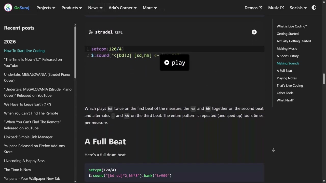Open 'Yallpana - Your Wallpaper New Tab' post
326x183 pixels.
point(32,178)
